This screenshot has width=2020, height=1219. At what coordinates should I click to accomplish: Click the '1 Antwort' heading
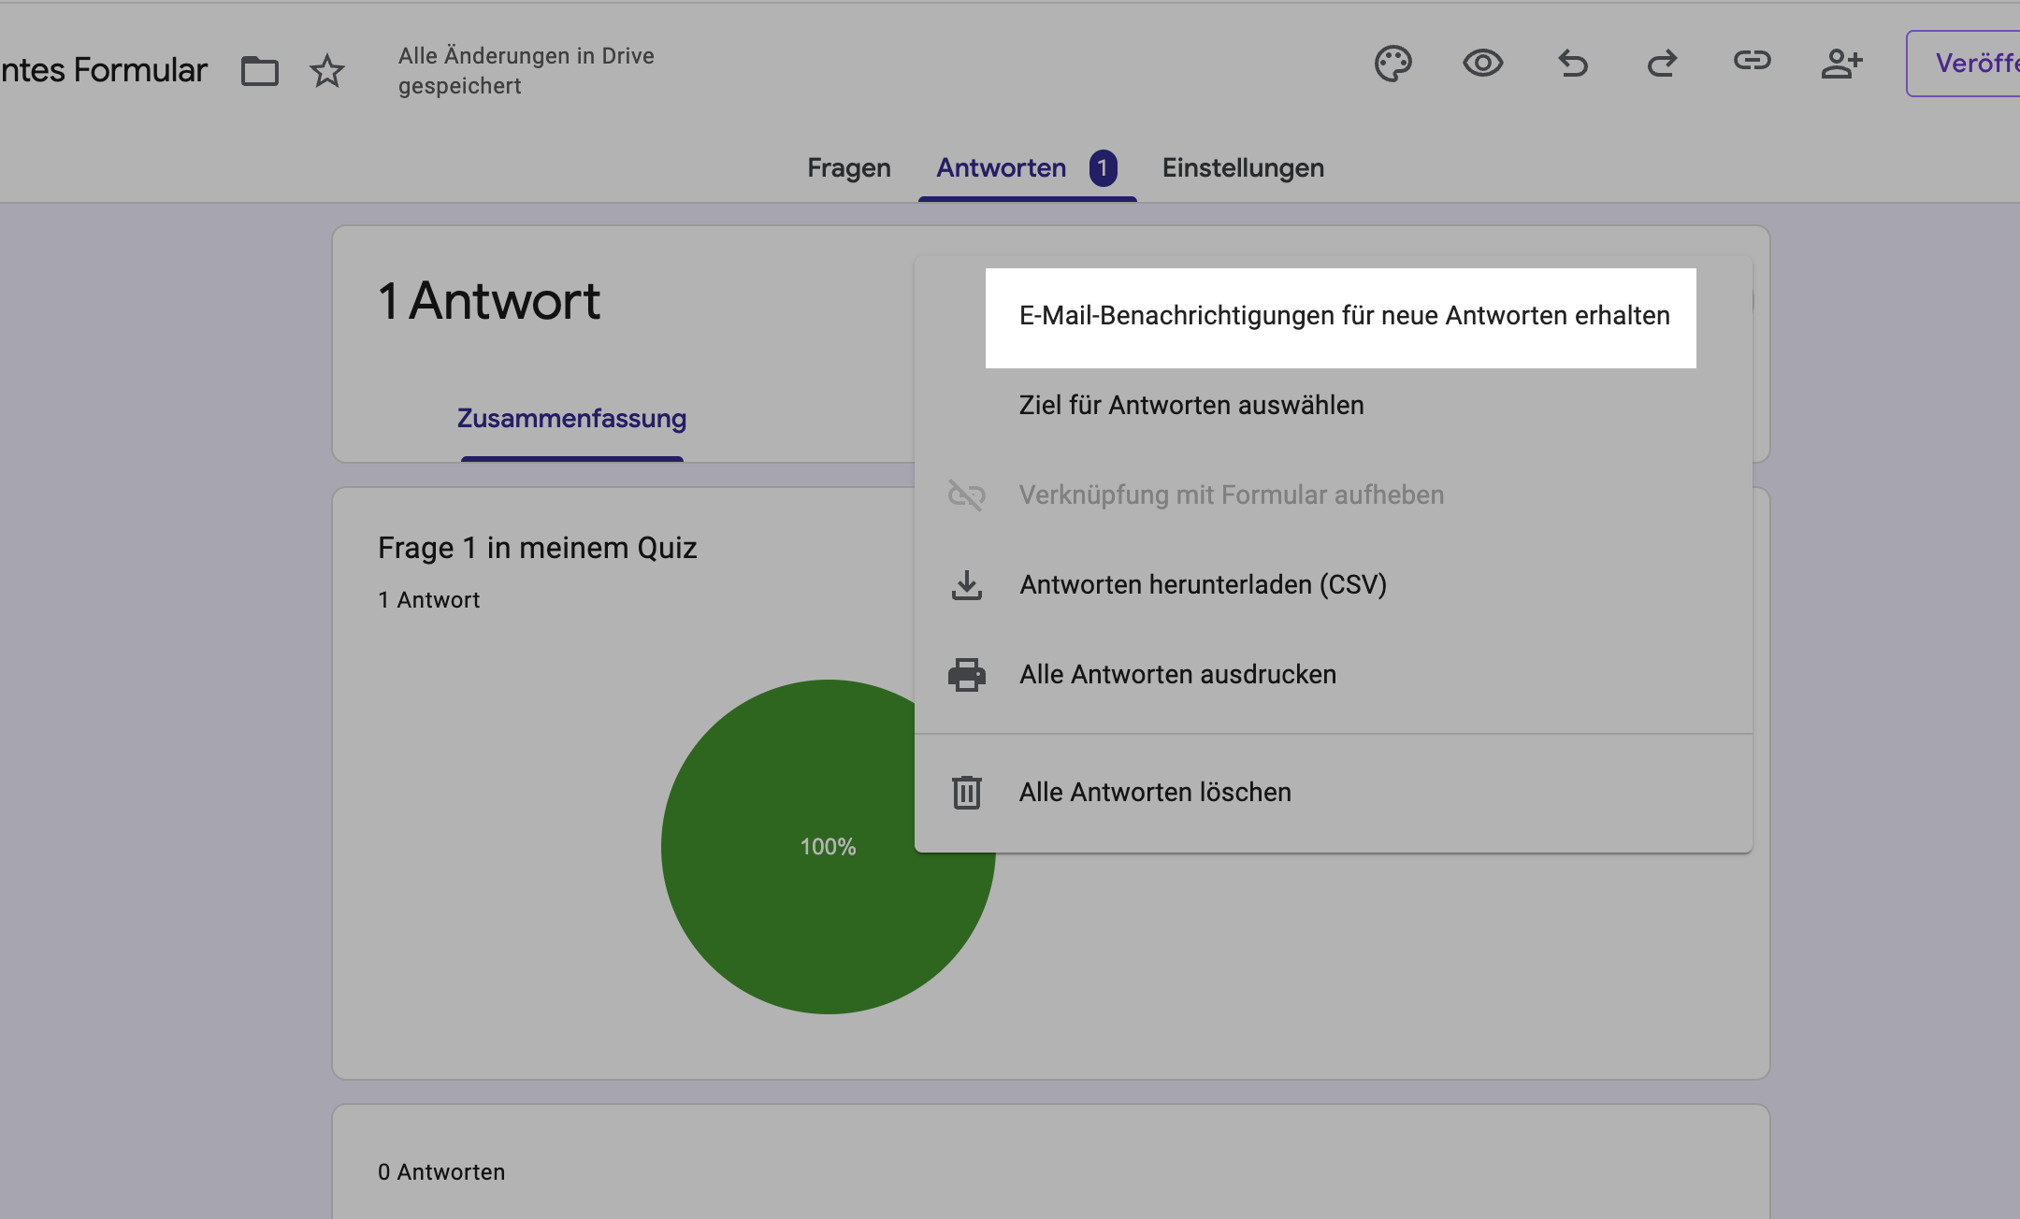(x=489, y=301)
